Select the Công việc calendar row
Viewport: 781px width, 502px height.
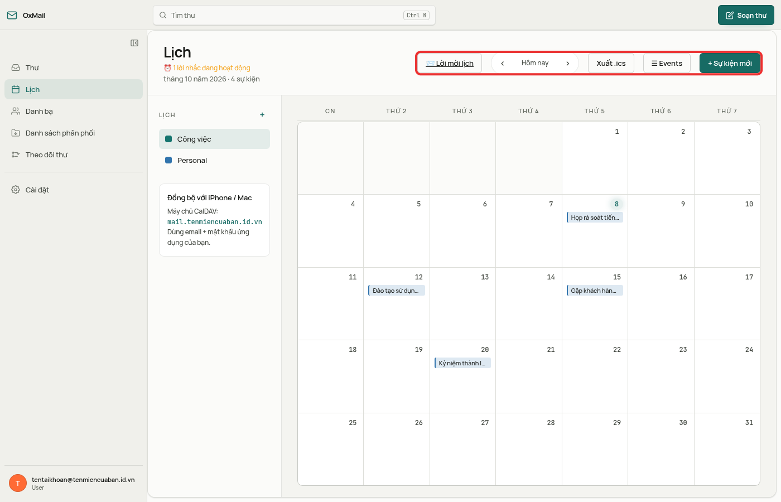(x=214, y=139)
